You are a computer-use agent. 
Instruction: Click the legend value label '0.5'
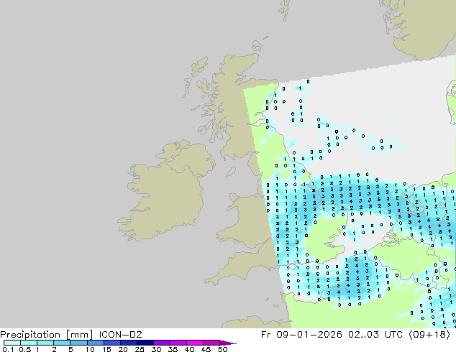[x=24, y=349]
